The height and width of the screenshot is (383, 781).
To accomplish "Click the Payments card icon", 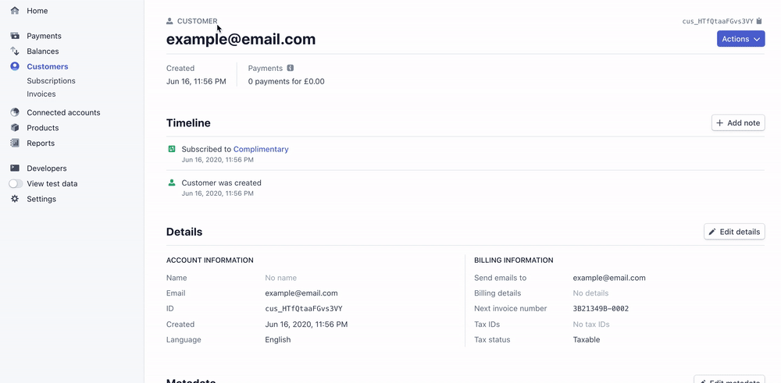I will pyautogui.click(x=15, y=36).
